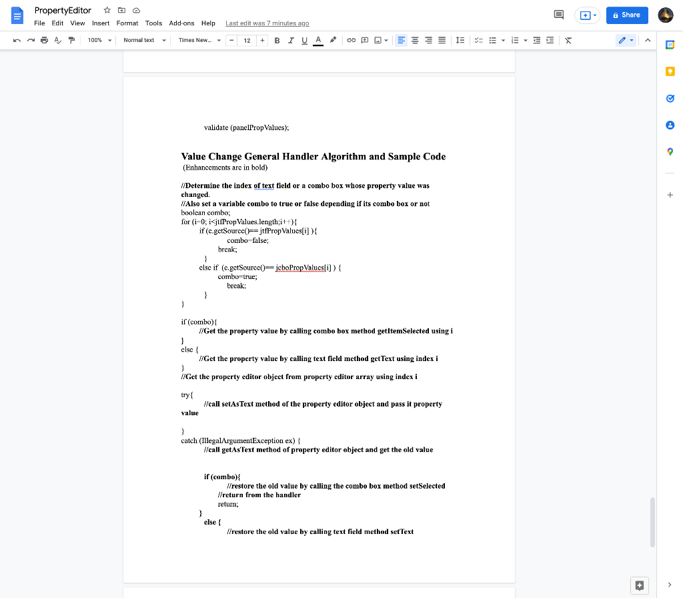Open the Google Calendar side panel
The height and width of the screenshot is (598, 683).
(670, 45)
